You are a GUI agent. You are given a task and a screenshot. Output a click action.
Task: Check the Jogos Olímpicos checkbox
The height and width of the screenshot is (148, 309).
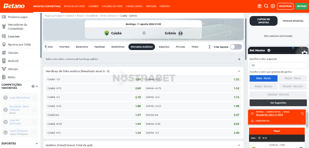pyautogui.click(x=34, y=132)
